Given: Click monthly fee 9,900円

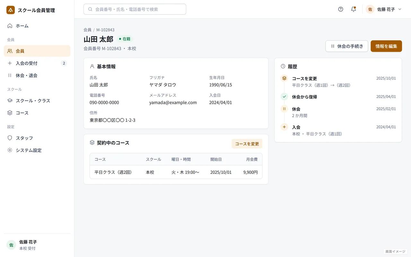Looking at the screenshot, I should point(250,172).
